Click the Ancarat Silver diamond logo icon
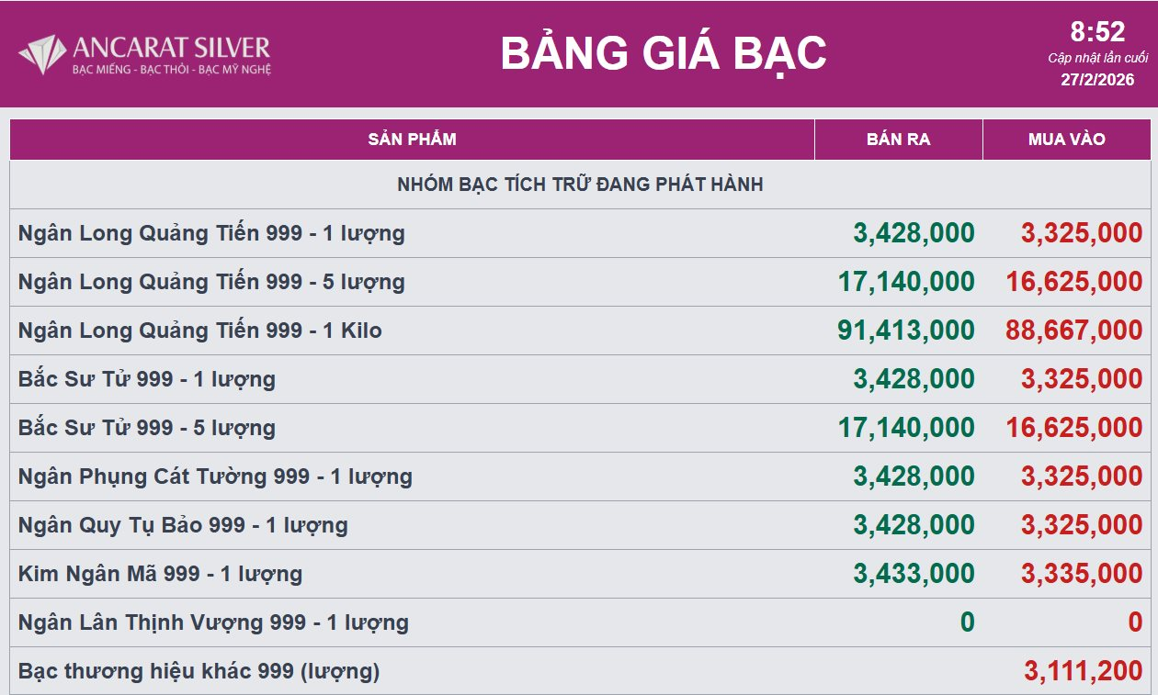This screenshot has height=695, width=1158. 42,54
